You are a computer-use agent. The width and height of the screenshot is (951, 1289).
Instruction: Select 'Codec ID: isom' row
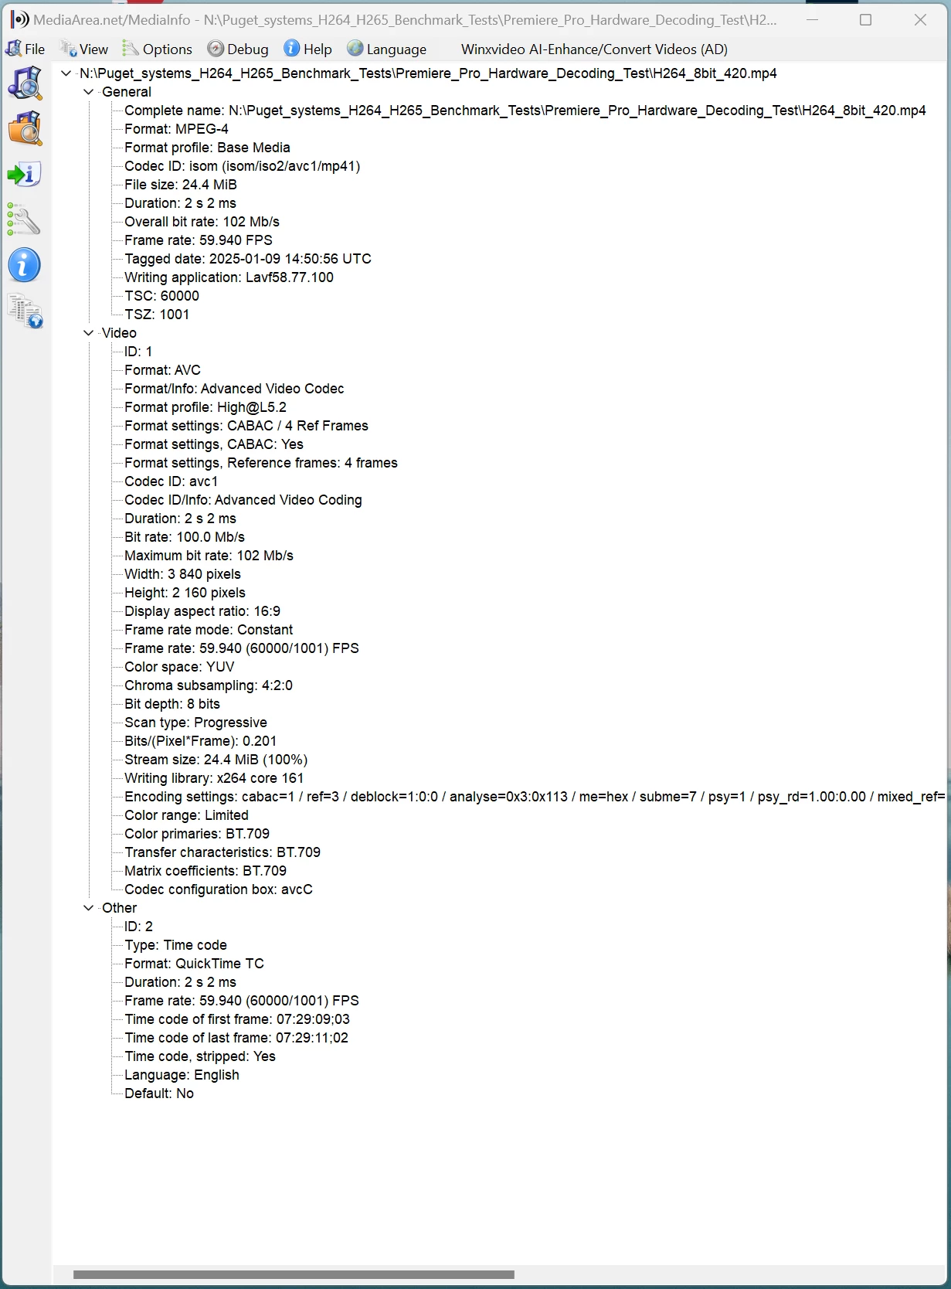[x=242, y=166]
